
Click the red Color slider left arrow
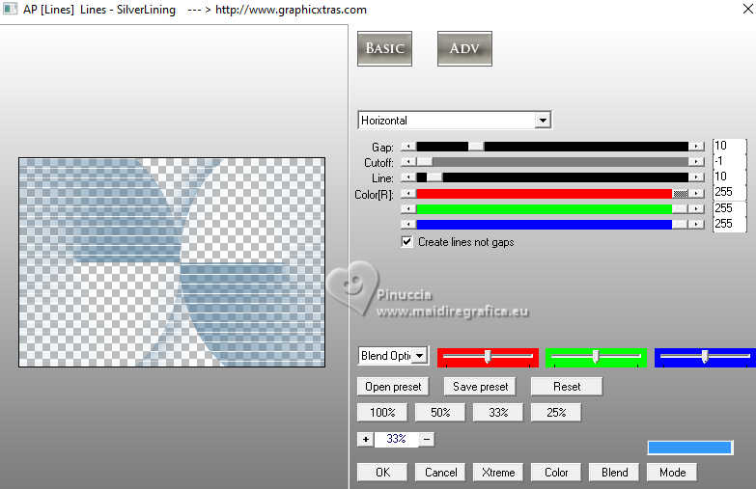[x=408, y=194]
